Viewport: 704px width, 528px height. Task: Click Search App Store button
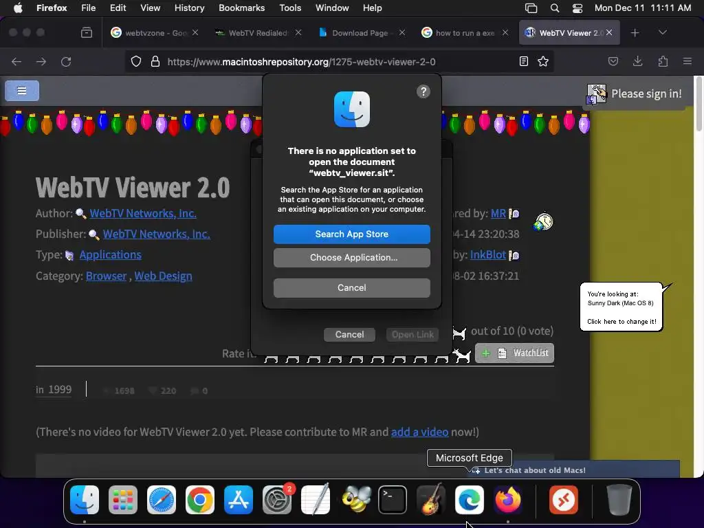351,234
